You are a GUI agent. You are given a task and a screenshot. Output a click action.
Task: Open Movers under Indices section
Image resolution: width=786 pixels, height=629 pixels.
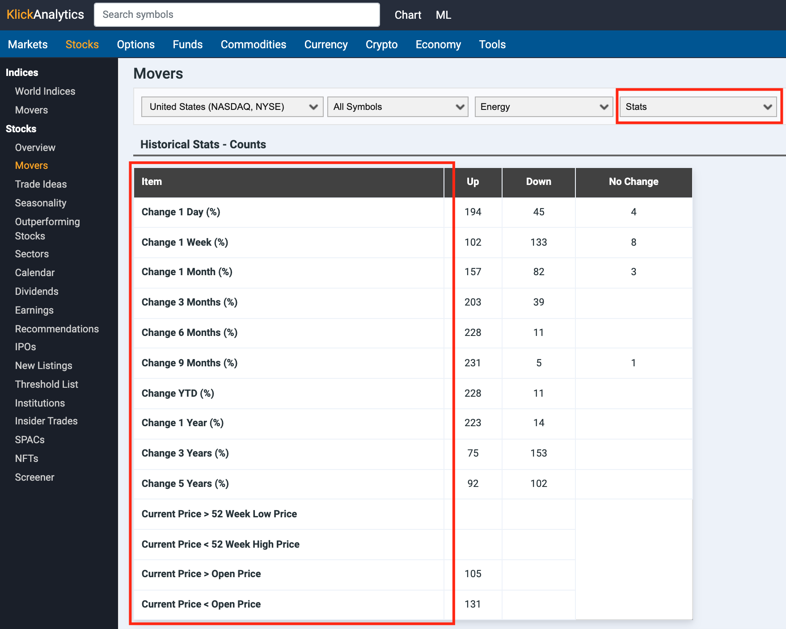(31, 110)
